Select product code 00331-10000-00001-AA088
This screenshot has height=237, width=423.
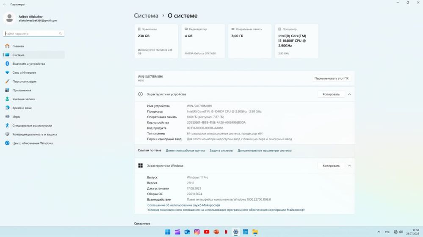tap(205, 128)
